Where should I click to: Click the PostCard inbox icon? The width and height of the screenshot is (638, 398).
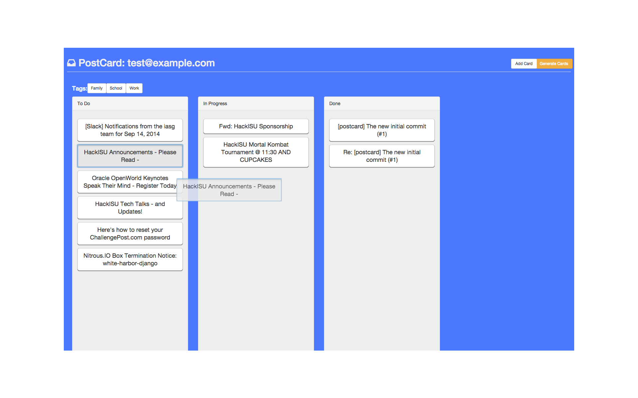pyautogui.click(x=71, y=63)
